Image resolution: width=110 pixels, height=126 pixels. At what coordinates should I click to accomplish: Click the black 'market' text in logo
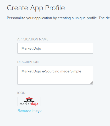tap(25, 104)
